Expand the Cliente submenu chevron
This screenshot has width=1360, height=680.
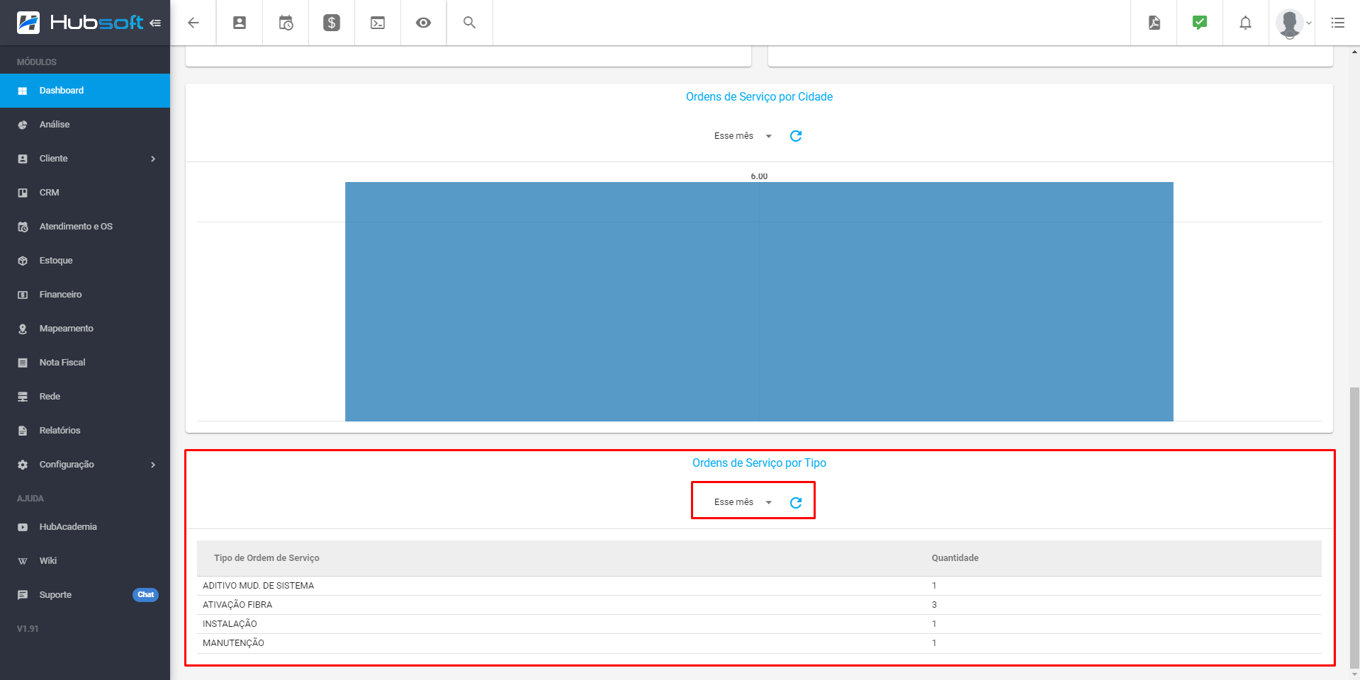[153, 159]
